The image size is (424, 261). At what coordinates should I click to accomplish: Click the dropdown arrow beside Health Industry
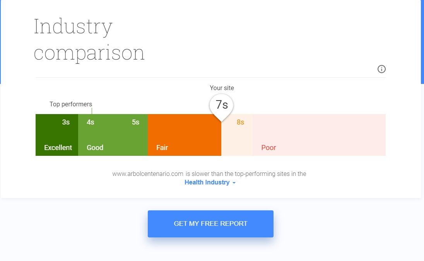234,183
